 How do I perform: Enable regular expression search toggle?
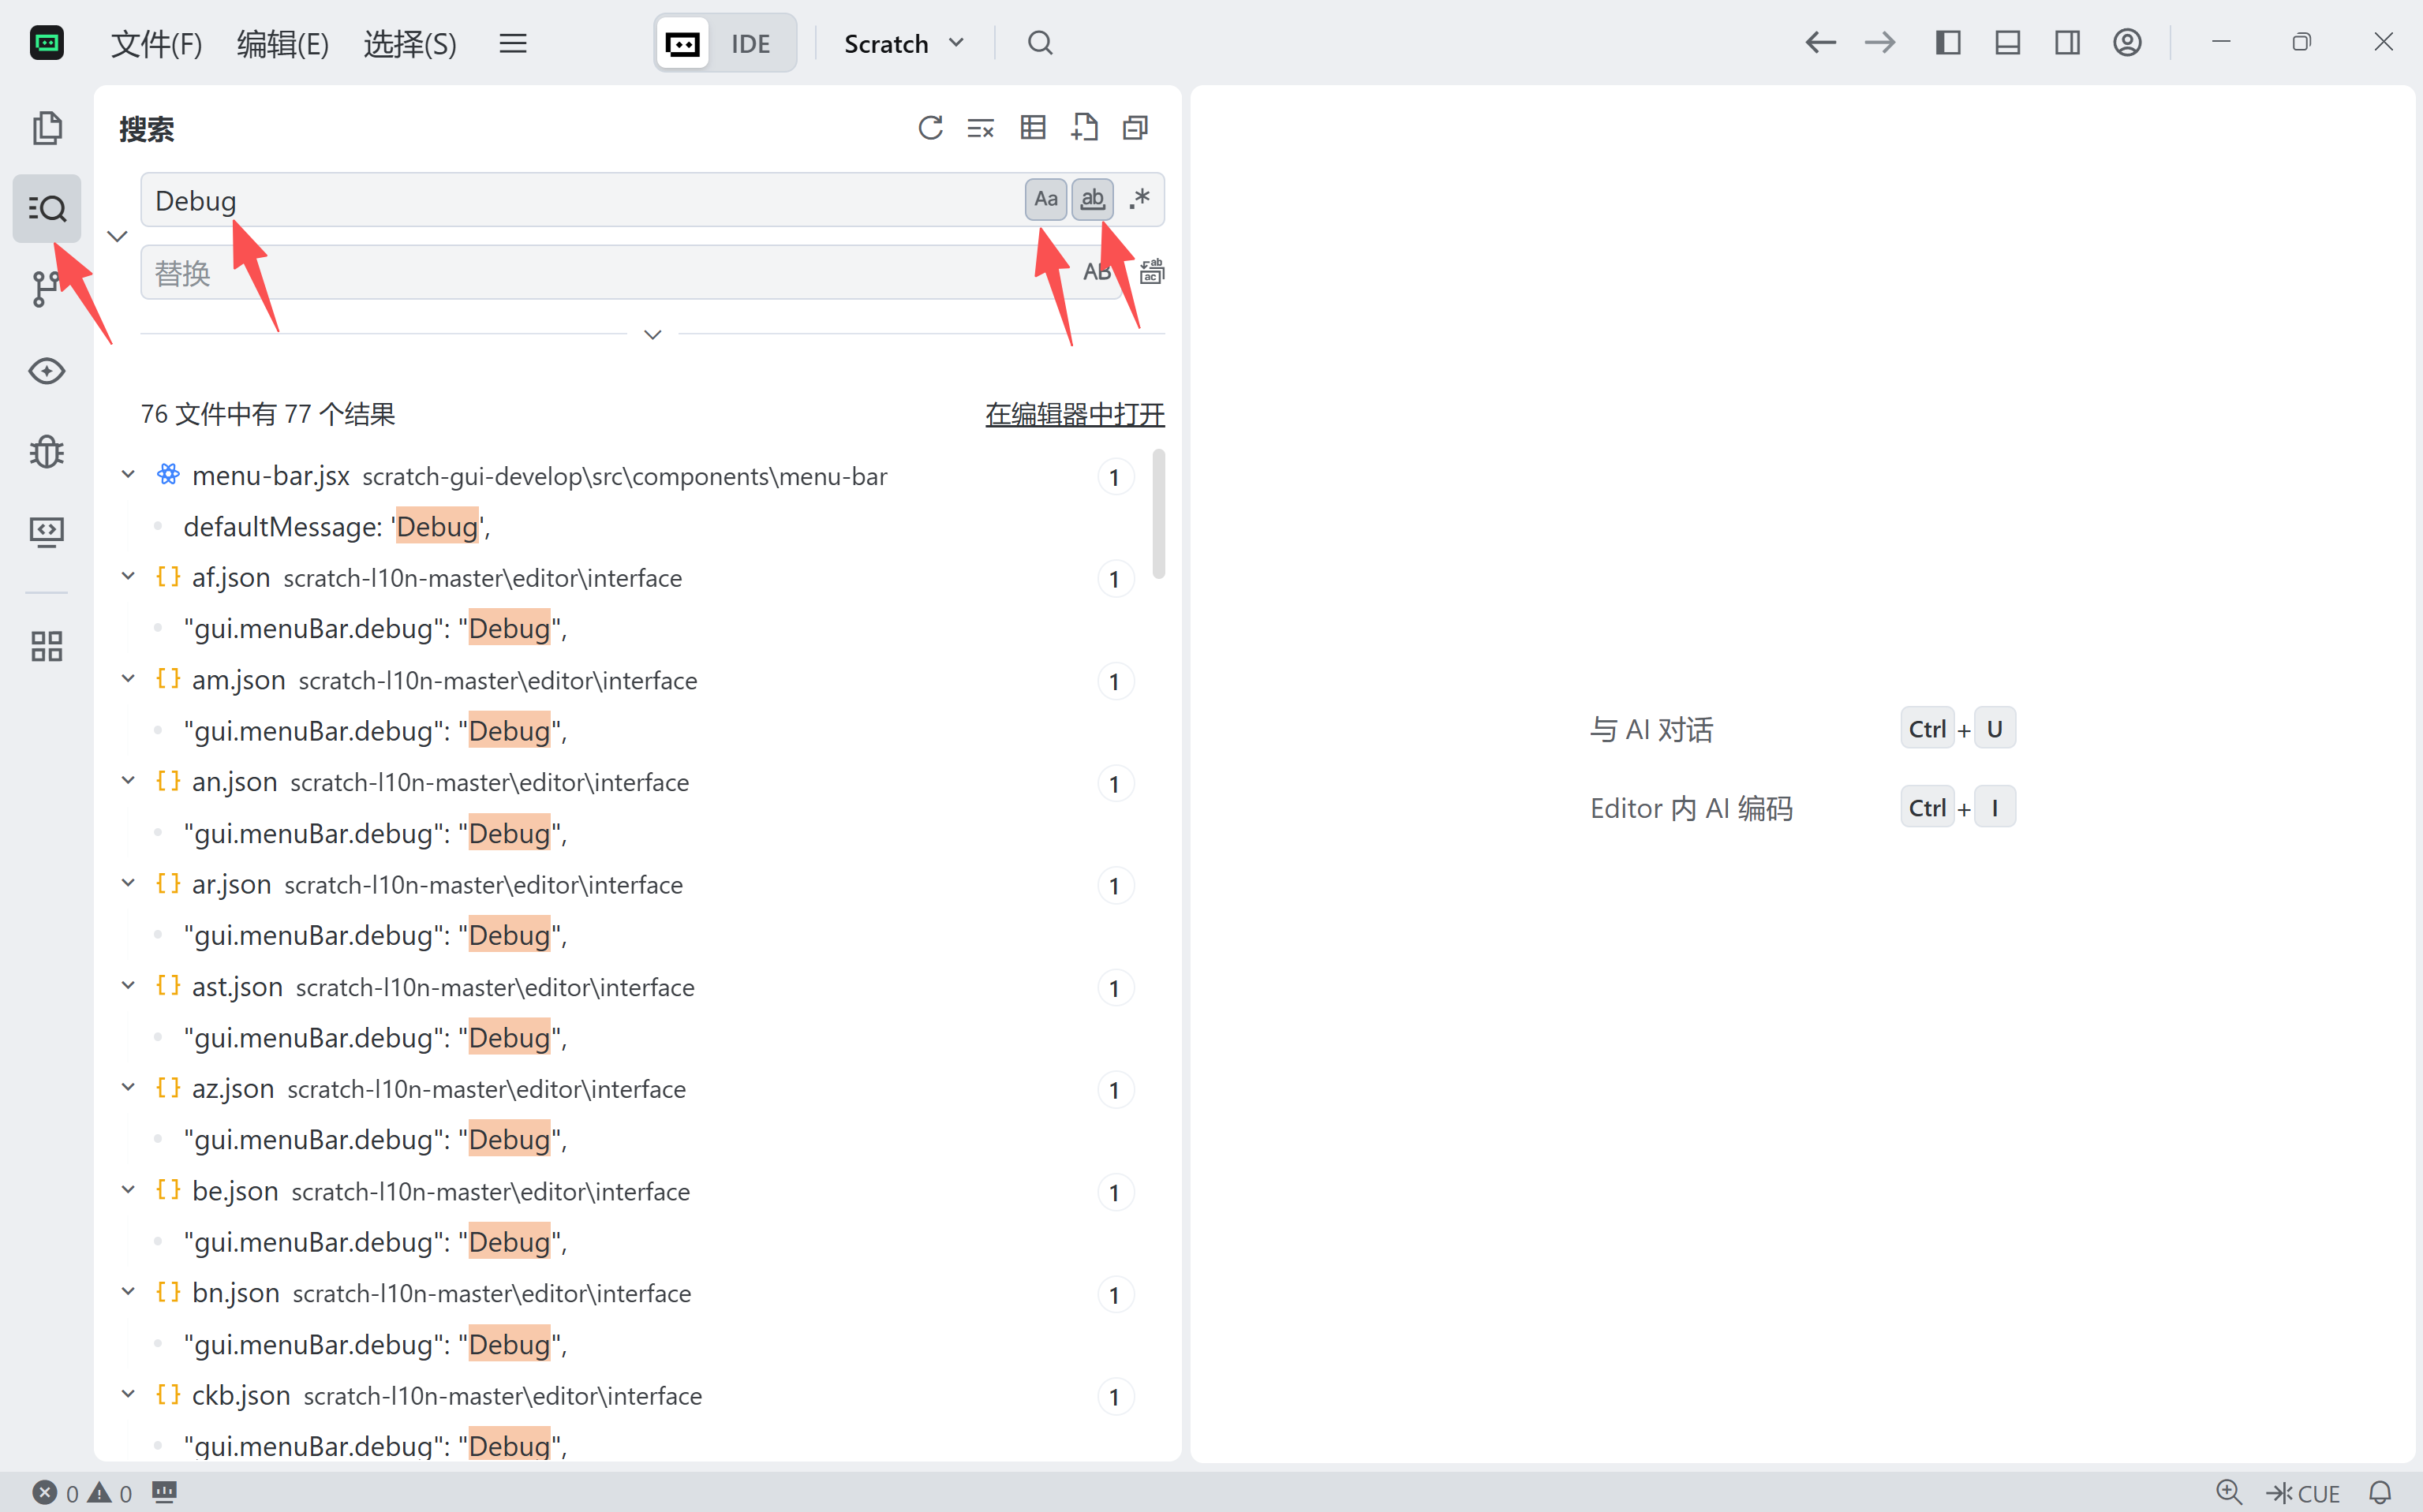pos(1139,199)
